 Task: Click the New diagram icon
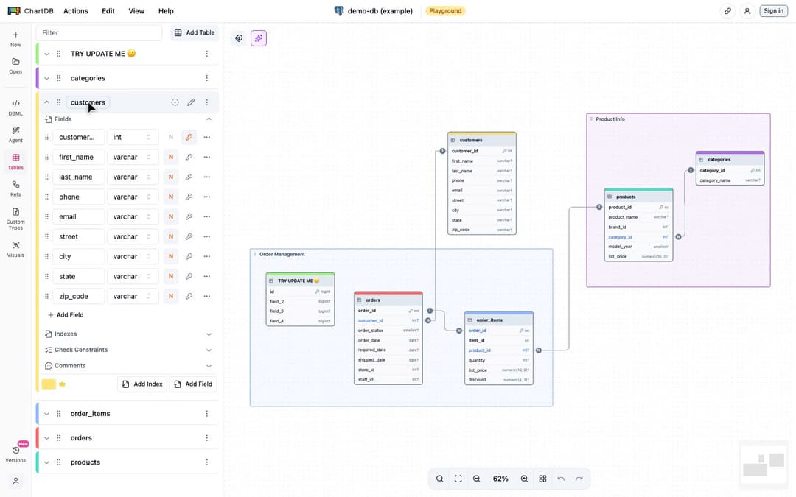coord(15,38)
